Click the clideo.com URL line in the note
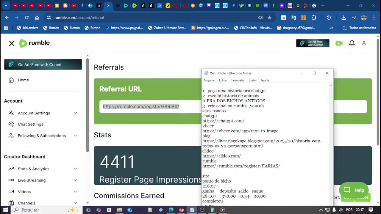381x214 pixels. 221,156
